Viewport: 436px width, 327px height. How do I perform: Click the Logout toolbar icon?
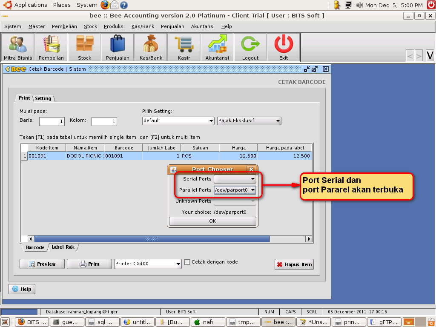coord(250,47)
